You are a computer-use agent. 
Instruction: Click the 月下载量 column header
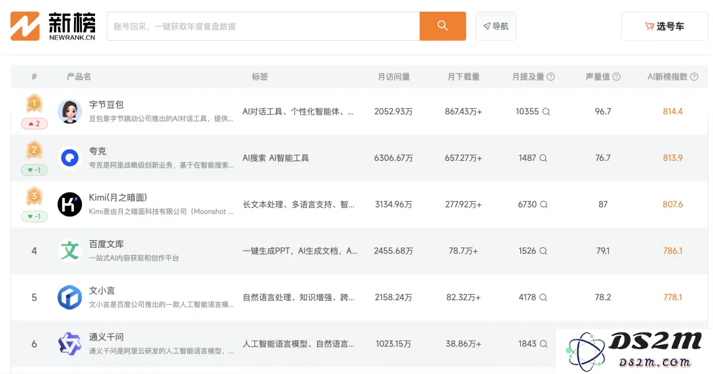tap(463, 77)
